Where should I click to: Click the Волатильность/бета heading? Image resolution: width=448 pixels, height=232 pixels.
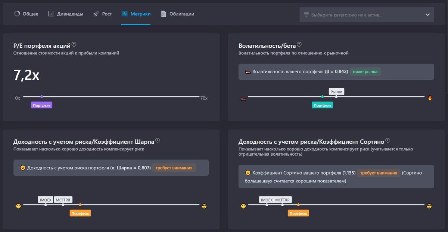click(267, 46)
